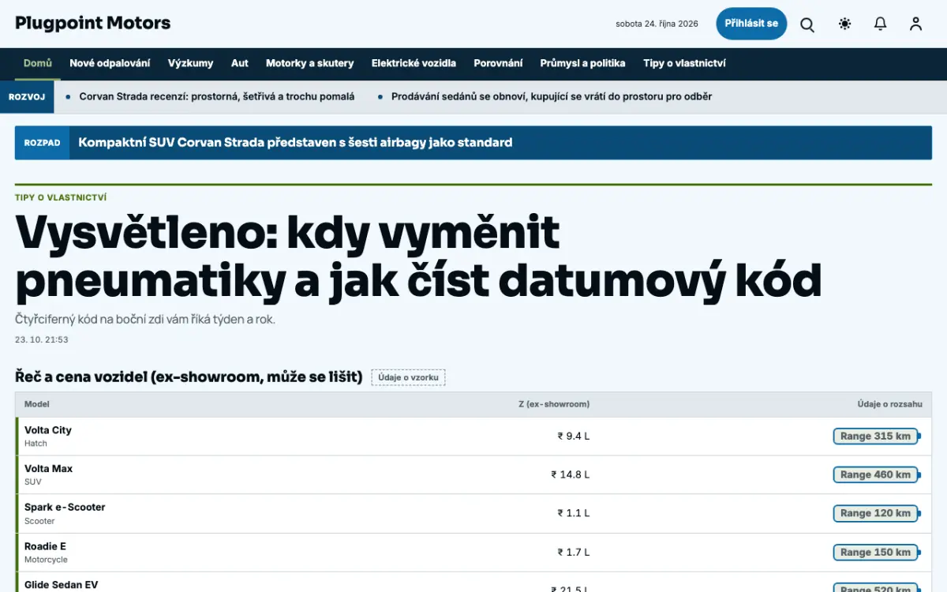This screenshot has width=947, height=592.
Task: Select the Spark e-Scooter model row
Action: [x=473, y=514]
